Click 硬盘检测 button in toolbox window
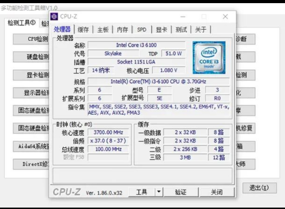This screenshot has height=209, width=285. point(31,57)
